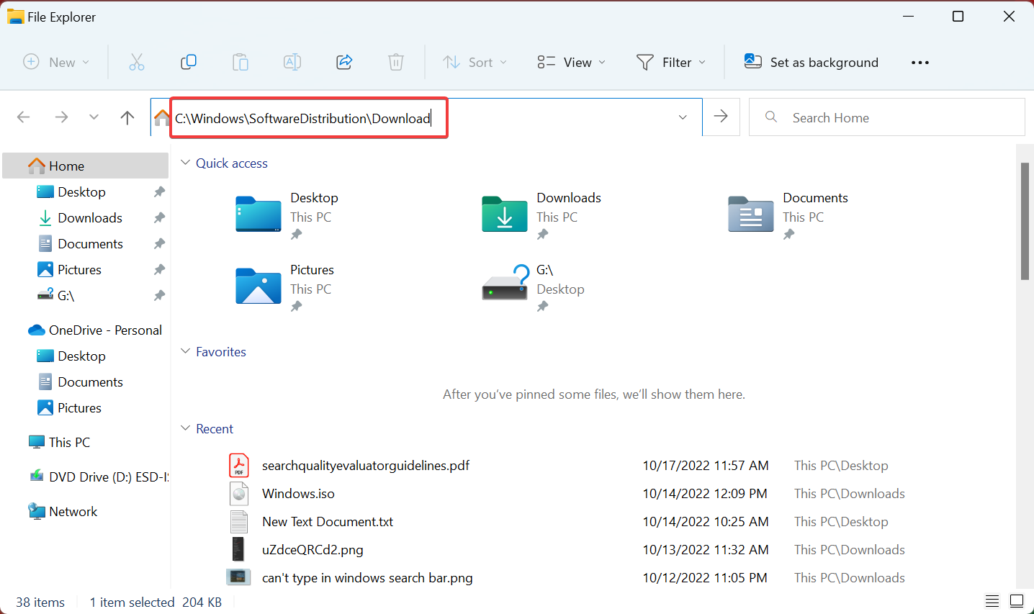Select uZdceQRCd2.png in Recent
1034x614 pixels.
[x=313, y=550]
